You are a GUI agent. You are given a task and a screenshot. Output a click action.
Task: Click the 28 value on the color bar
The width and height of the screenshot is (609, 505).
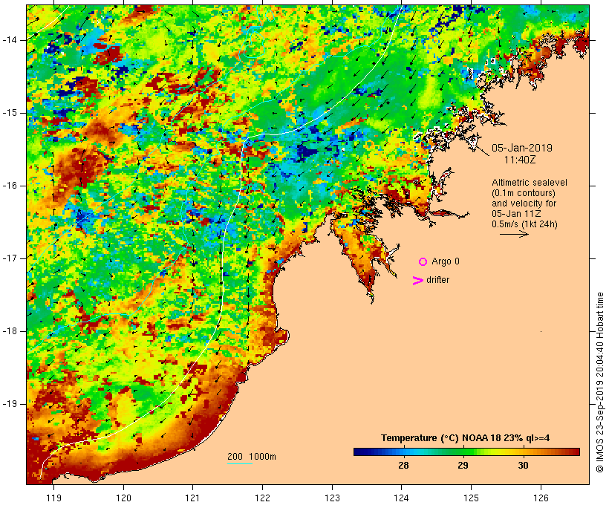click(x=403, y=466)
